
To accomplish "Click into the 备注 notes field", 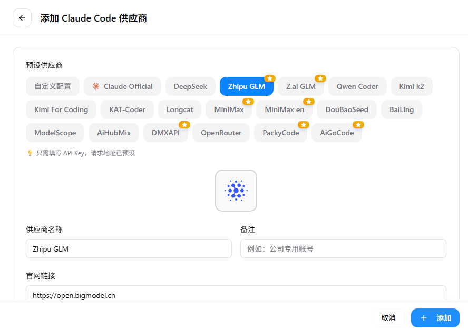I will pyautogui.click(x=343, y=249).
